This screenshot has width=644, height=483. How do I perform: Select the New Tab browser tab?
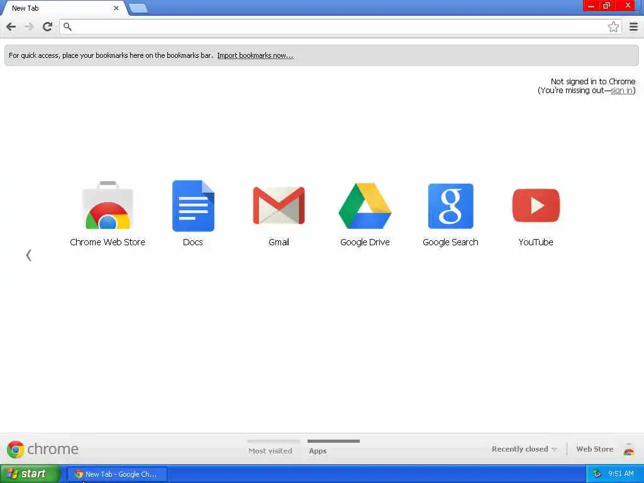pyautogui.click(x=64, y=8)
